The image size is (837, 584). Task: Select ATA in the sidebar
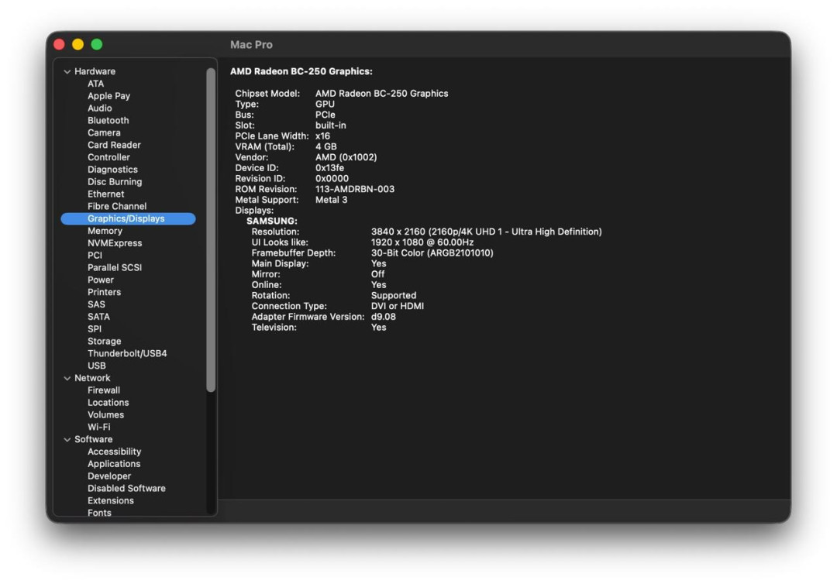[x=95, y=84]
